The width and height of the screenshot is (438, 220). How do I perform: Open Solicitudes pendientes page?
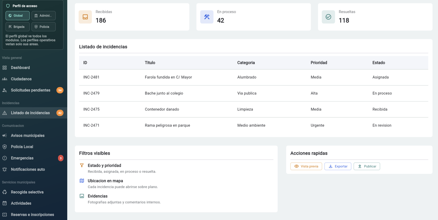[33, 90]
